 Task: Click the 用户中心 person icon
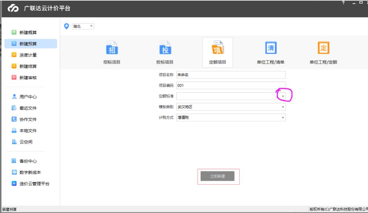click(x=14, y=97)
